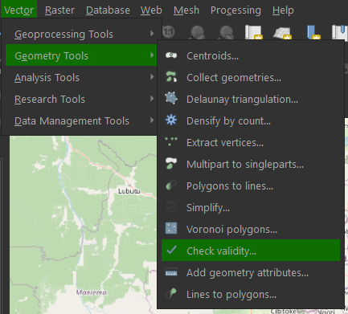This screenshot has width=348, height=314.
Task: Open the Mesh menu
Action: 186,10
